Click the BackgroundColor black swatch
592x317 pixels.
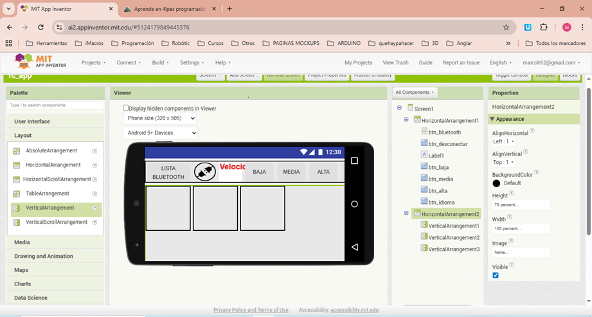tap(497, 183)
